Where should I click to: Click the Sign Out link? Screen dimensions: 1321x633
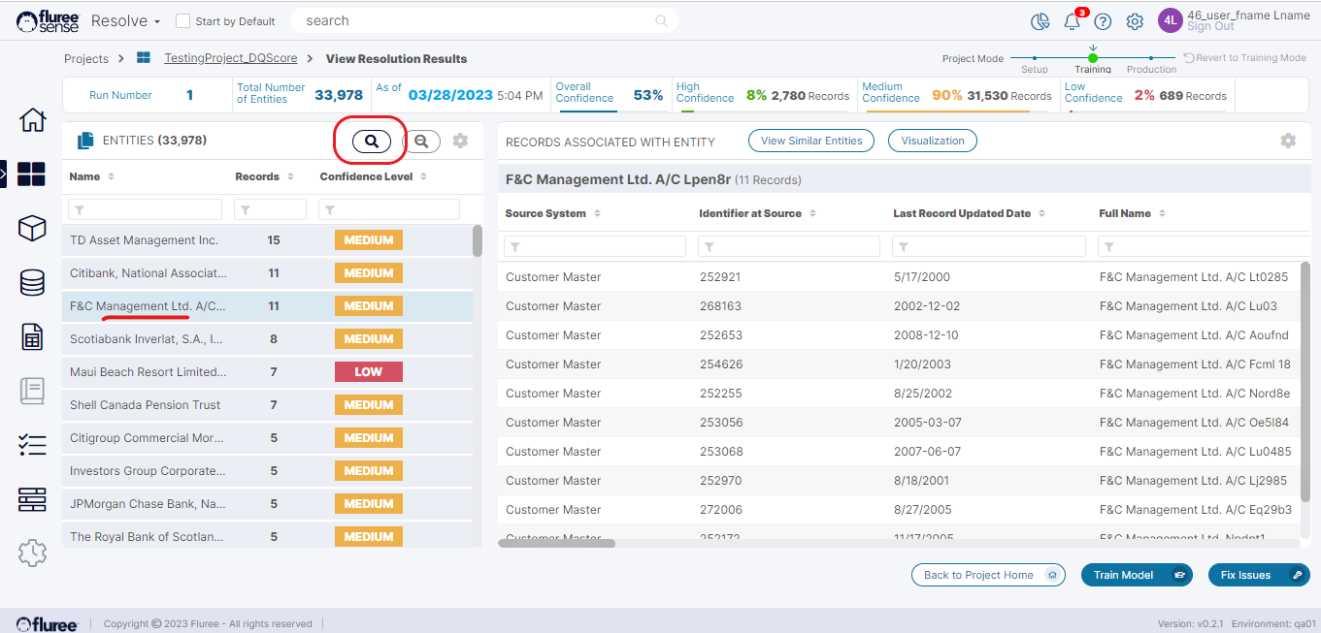click(x=1210, y=27)
